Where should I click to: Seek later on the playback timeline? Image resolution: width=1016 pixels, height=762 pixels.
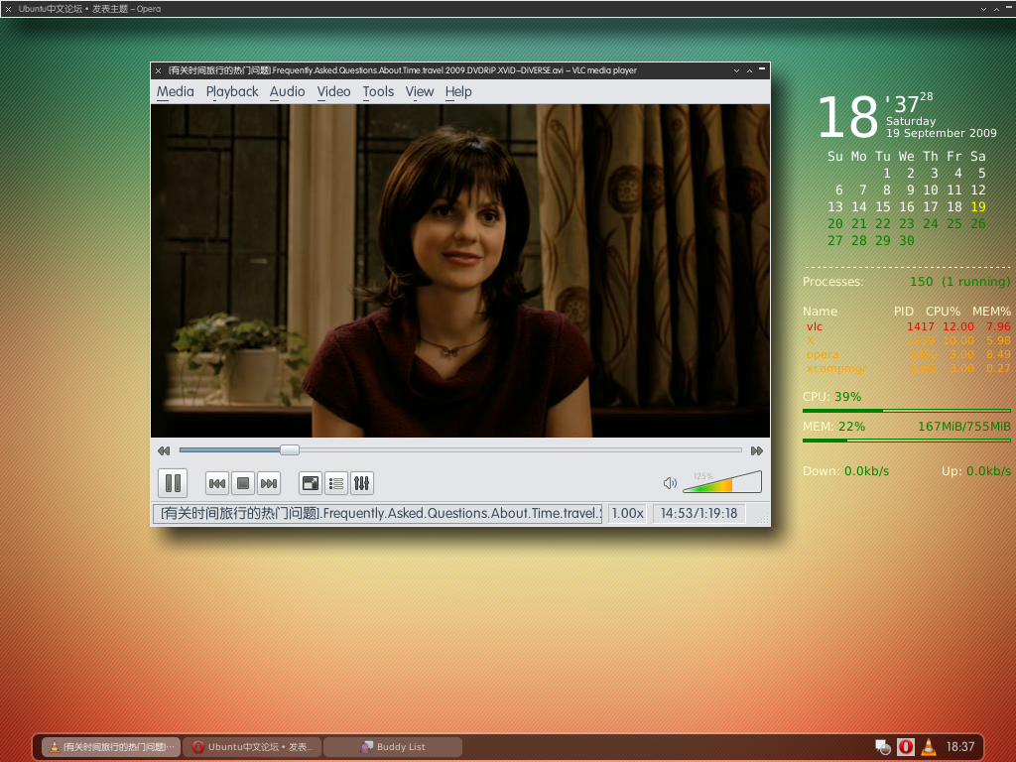click(x=520, y=449)
